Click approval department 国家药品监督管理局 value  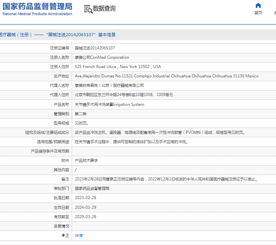92,189
